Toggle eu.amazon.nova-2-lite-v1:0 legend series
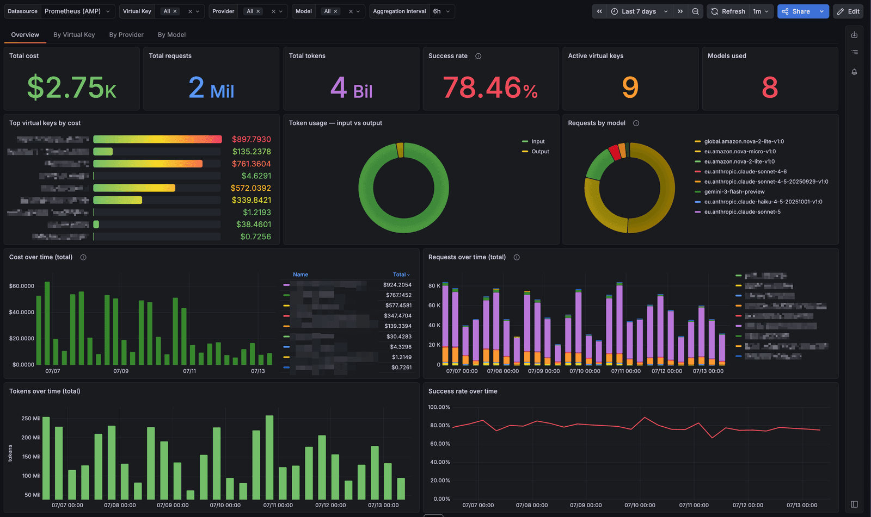 [739, 161]
